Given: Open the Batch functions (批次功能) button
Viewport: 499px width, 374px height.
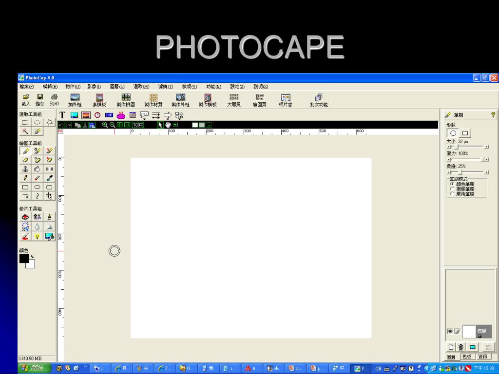Looking at the screenshot, I should tap(319, 100).
